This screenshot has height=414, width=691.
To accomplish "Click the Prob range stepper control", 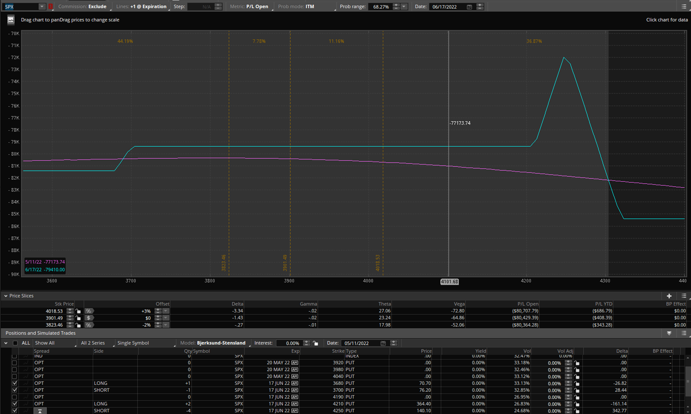I will click(396, 7).
